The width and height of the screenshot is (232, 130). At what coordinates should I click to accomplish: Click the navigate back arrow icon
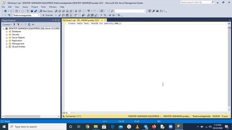[5, 11]
